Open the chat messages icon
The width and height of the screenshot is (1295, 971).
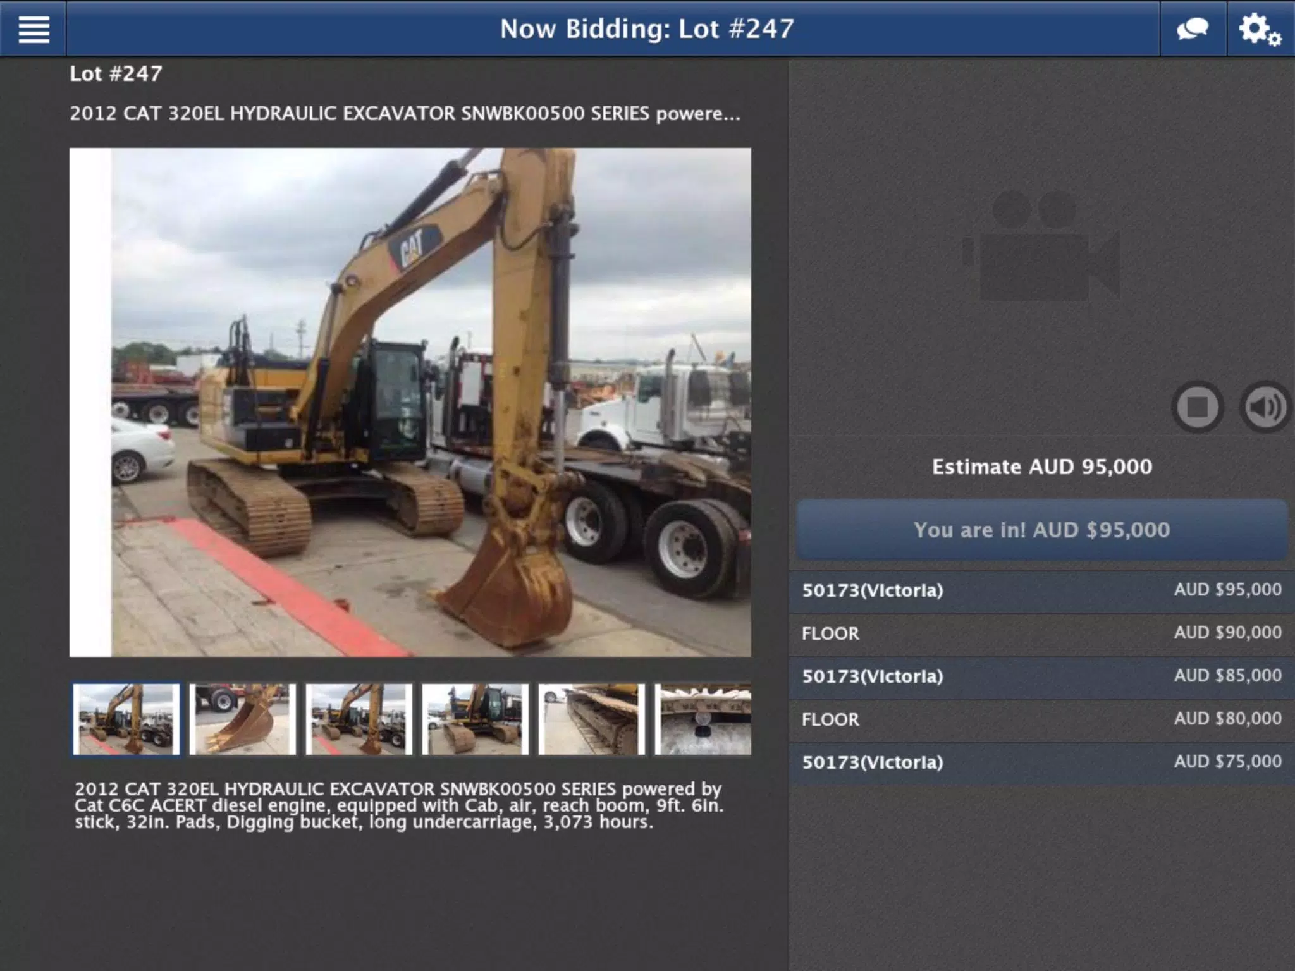tap(1193, 29)
